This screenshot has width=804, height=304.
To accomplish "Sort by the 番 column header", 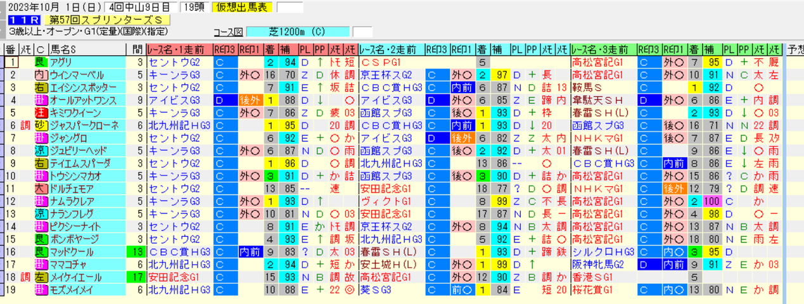I will pos(11,49).
